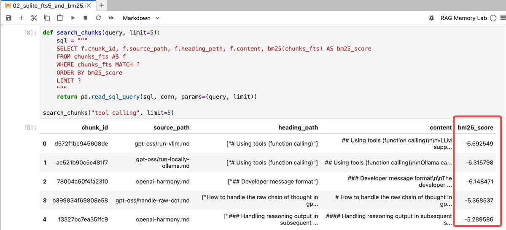506x230 pixels.
Task: Save the notebook with the disk icon
Action: point(8,18)
